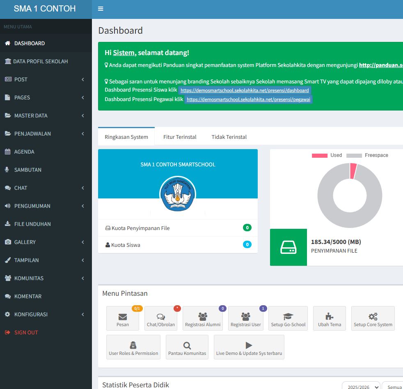Click Pantau Komunitas magnifier icon

click(x=187, y=345)
